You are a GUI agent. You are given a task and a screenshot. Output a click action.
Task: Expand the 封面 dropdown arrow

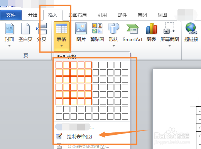point(9,46)
